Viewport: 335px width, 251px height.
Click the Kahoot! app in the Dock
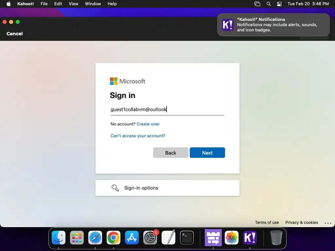(250, 238)
